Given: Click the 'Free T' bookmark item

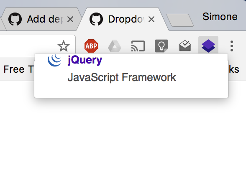Looking at the screenshot, I should [18, 69].
